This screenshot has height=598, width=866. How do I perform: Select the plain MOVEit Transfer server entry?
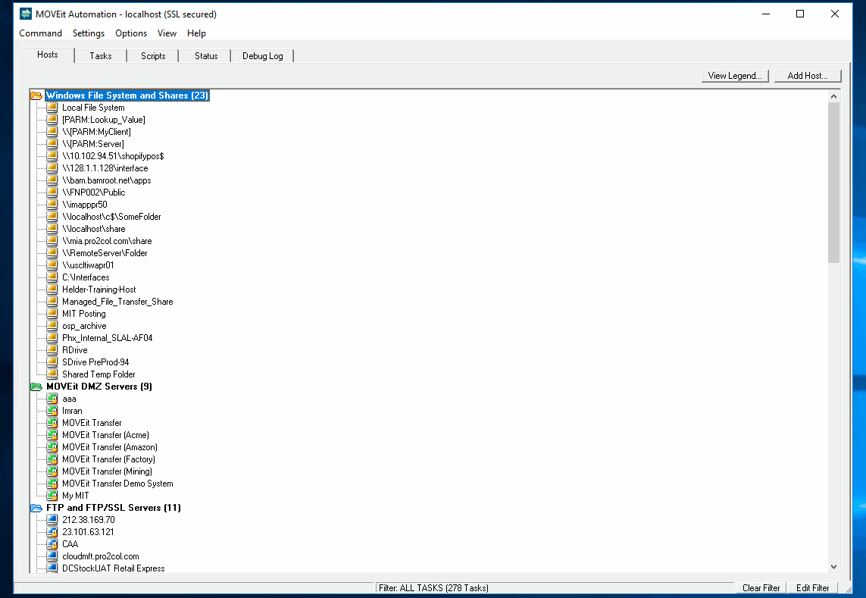click(x=92, y=424)
